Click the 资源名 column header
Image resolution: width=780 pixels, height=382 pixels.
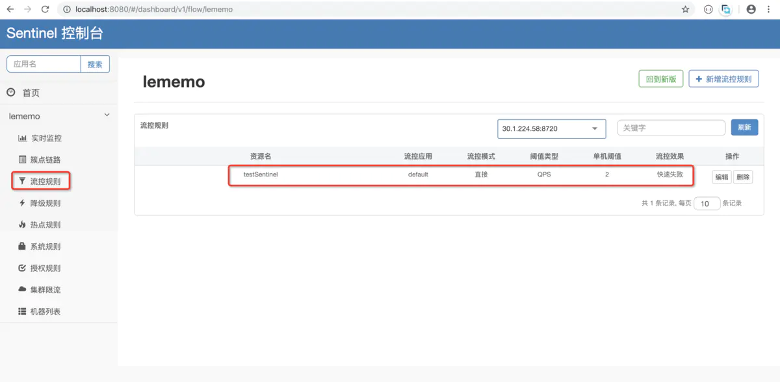(x=261, y=156)
